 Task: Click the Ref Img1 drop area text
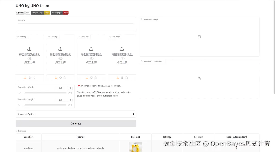point(30,54)
